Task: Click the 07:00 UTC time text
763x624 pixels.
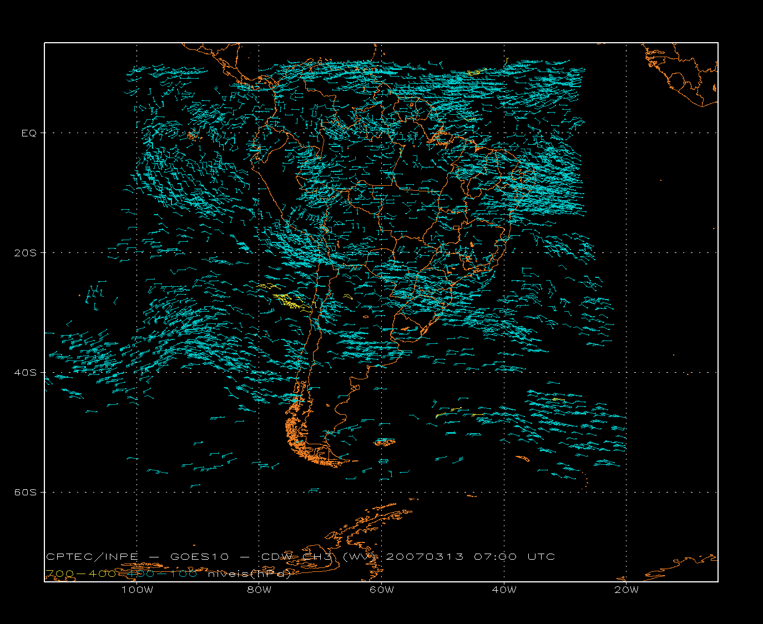Action: 514,556
